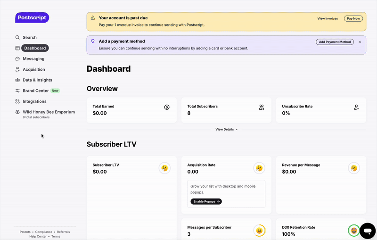Click the Brand Center sliders icon

pyautogui.click(x=17, y=91)
